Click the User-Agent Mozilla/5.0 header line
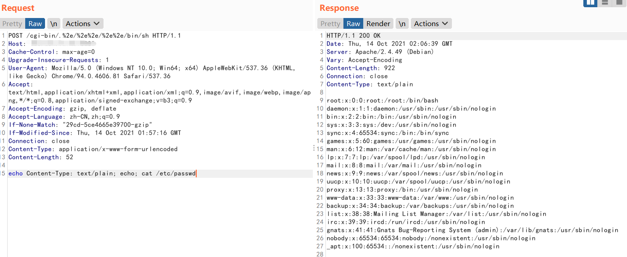627x257 pixels. [x=152, y=72]
